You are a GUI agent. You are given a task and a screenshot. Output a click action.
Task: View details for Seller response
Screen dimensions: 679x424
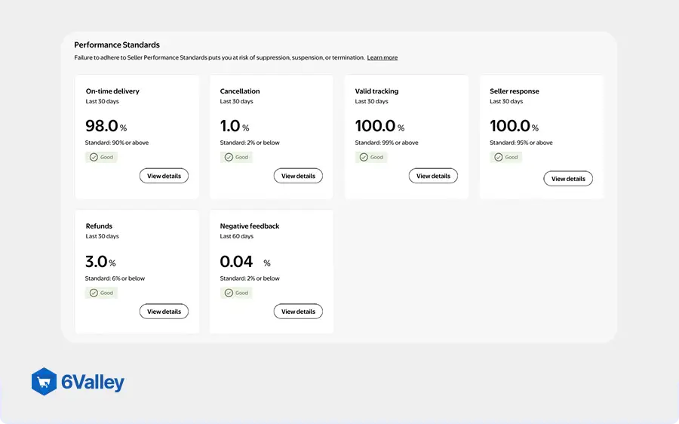(x=568, y=179)
